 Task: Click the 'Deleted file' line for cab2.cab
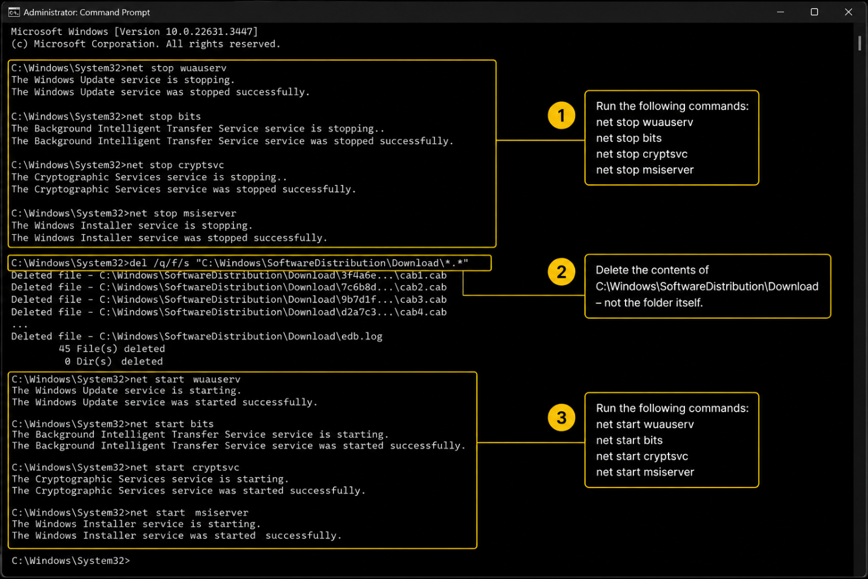(229, 287)
